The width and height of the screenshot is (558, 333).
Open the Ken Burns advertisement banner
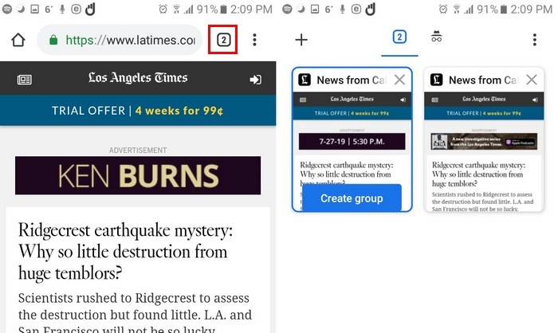coord(138,175)
